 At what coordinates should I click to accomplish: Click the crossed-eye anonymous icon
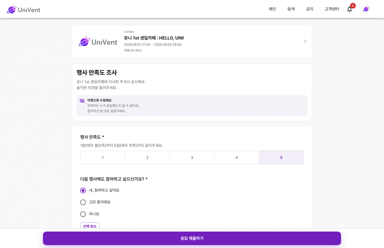pos(82,101)
